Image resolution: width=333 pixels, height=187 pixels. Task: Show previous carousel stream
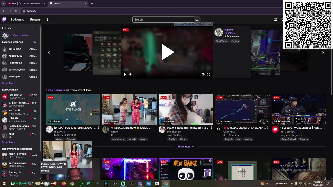point(49,52)
